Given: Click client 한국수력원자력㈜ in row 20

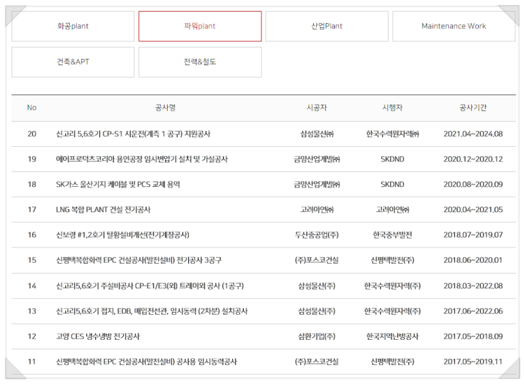Looking at the screenshot, I should click(393, 134).
